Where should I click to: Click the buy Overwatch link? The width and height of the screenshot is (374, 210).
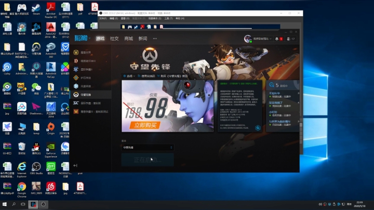pyautogui.click(x=172, y=76)
